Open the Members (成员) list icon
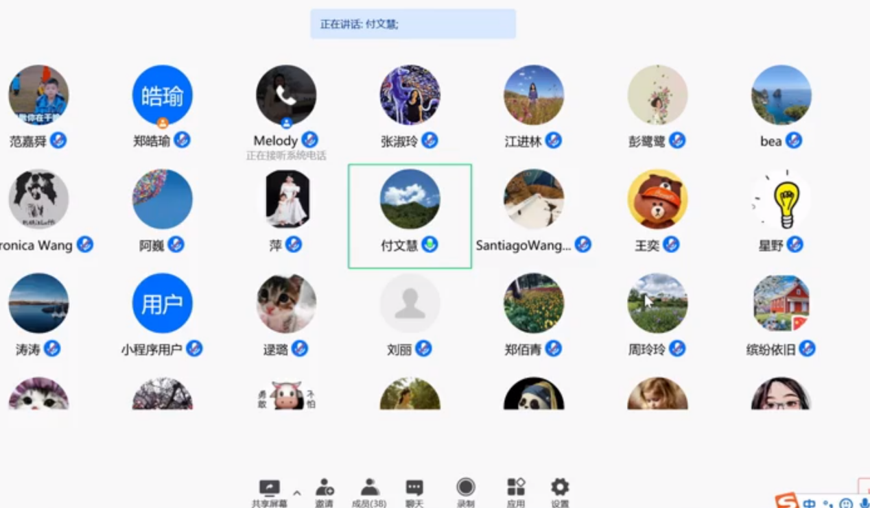The height and width of the screenshot is (508, 870). tap(370, 487)
